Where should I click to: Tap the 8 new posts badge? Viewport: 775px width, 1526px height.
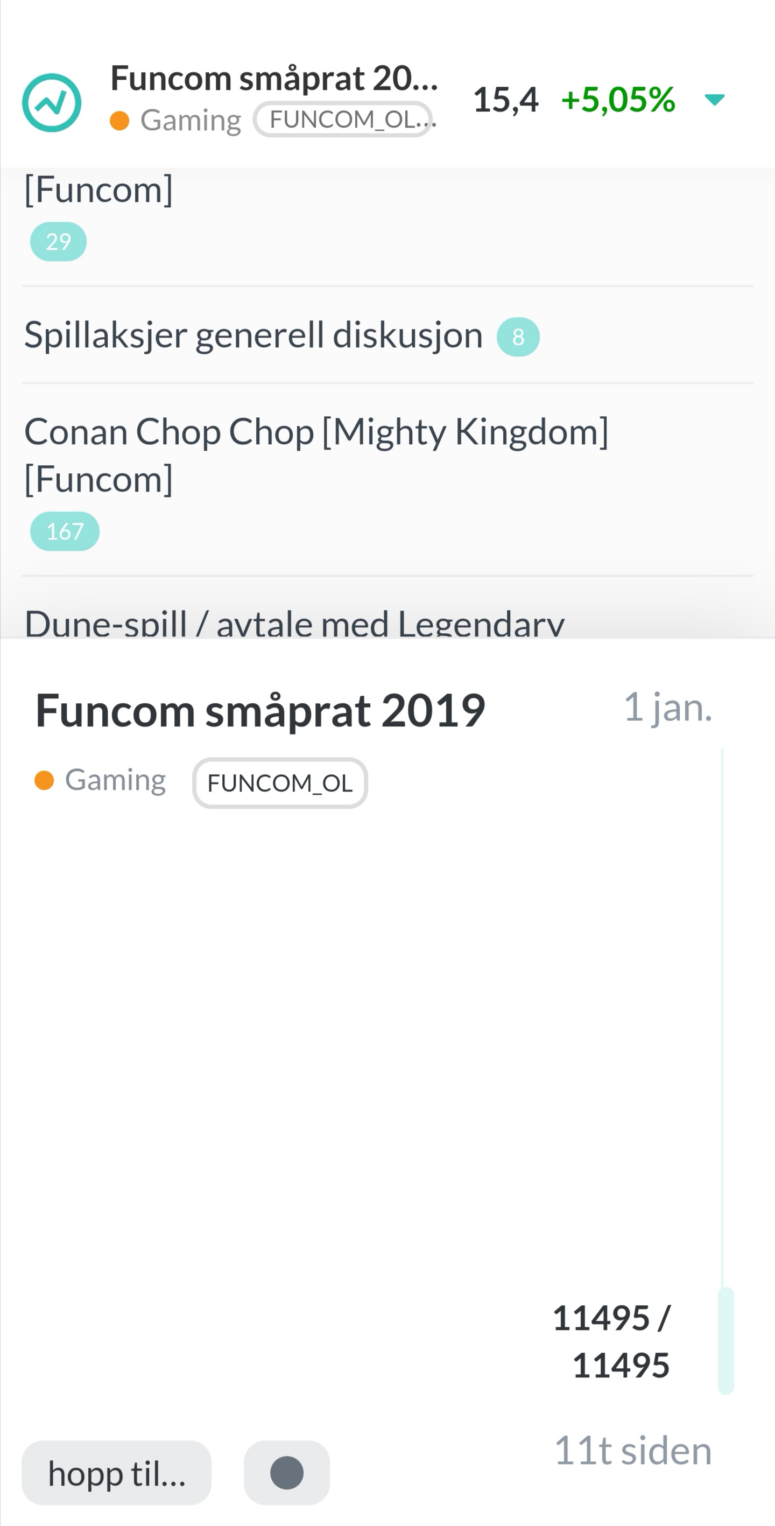(x=518, y=337)
